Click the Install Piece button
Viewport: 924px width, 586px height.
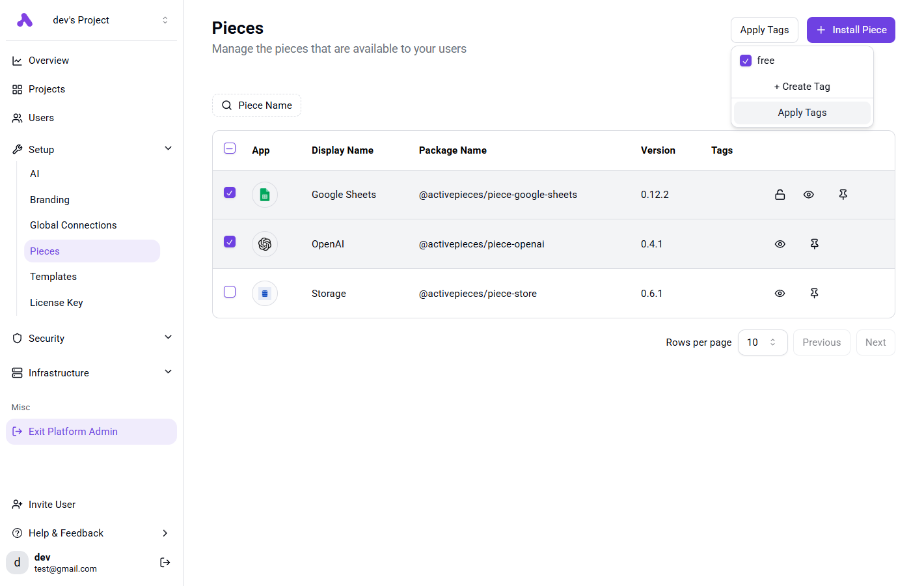point(850,30)
